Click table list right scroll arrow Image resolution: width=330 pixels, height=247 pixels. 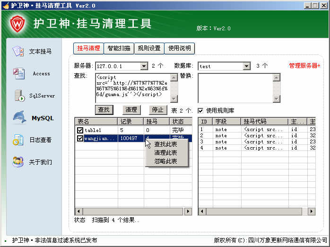(188, 212)
